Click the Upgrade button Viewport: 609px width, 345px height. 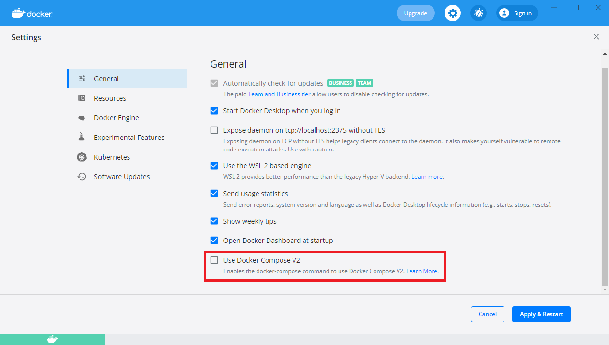(x=415, y=13)
